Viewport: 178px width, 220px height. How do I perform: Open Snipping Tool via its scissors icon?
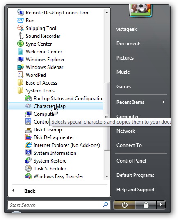click(x=21, y=28)
